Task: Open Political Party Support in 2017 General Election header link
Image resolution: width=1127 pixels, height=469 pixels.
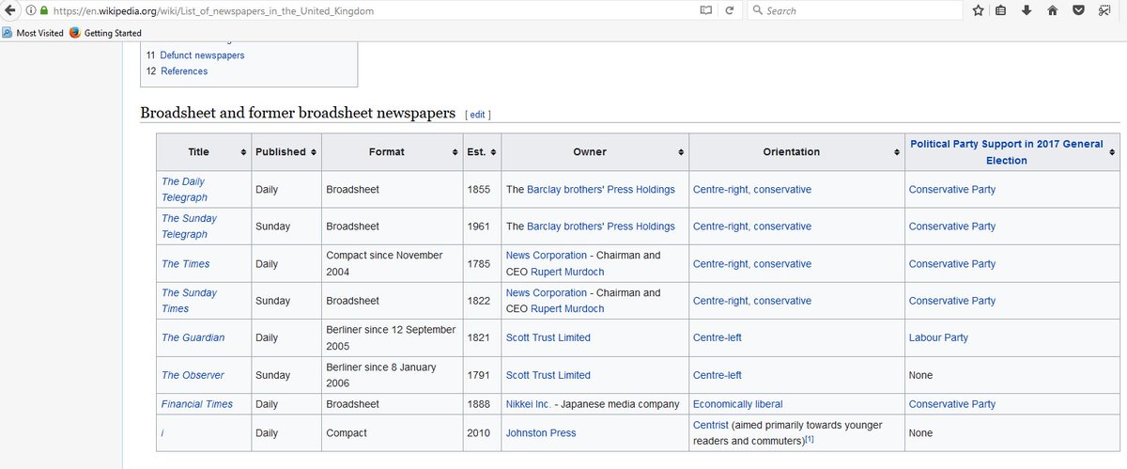Action: (1007, 152)
